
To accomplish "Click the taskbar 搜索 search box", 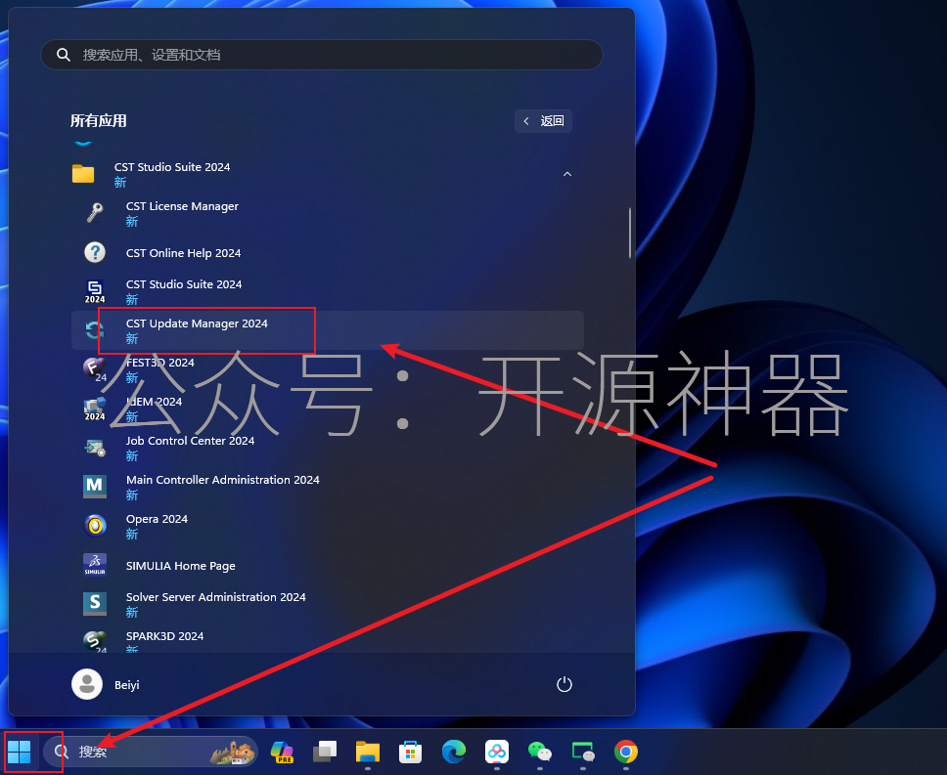I will 151,752.
